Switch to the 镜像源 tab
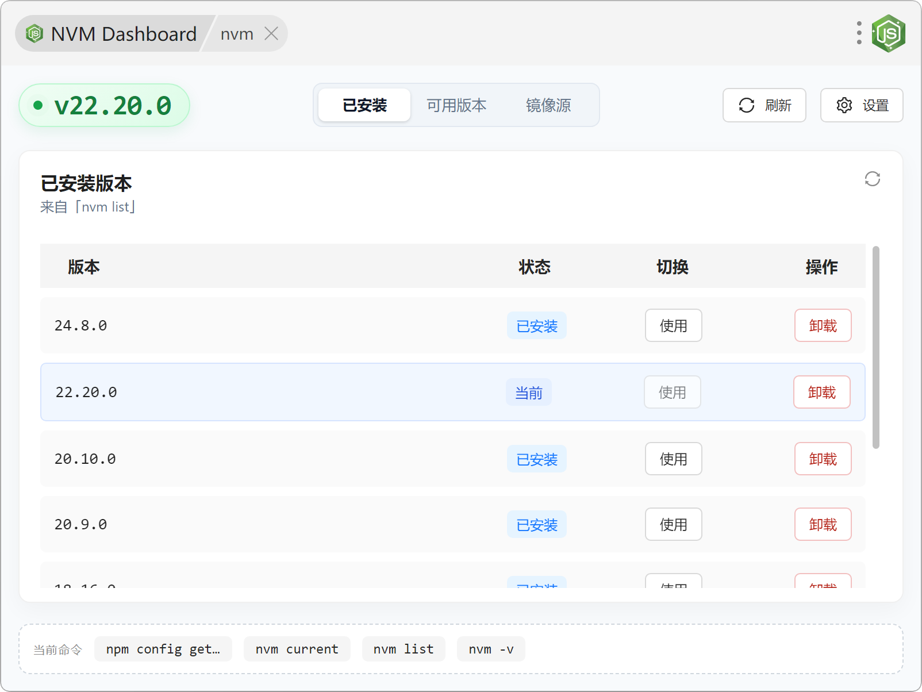Screen dimensions: 922x692 (x=548, y=105)
